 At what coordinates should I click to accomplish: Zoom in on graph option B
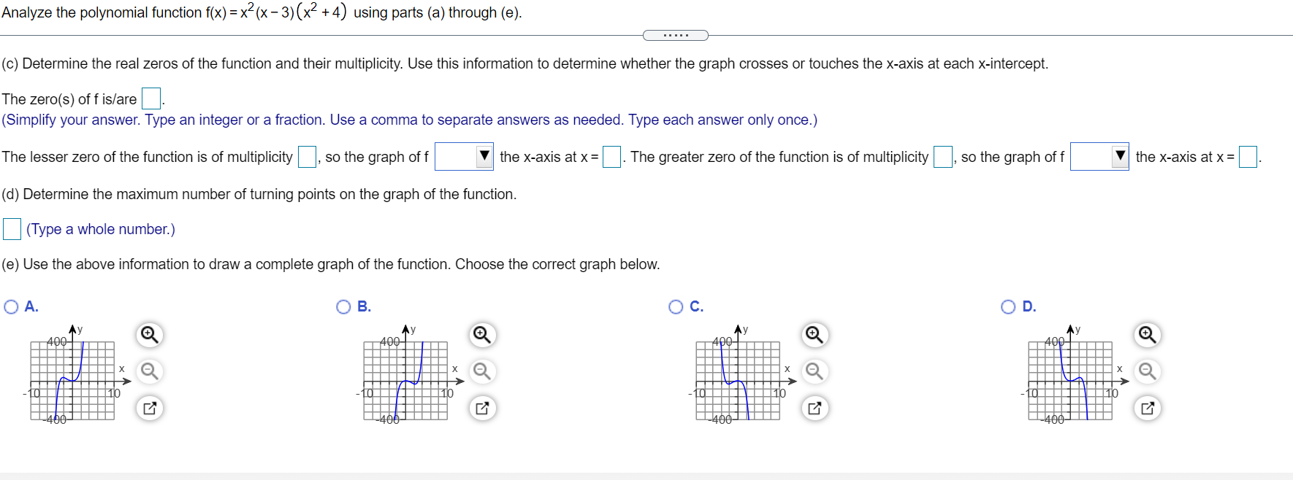point(481,335)
